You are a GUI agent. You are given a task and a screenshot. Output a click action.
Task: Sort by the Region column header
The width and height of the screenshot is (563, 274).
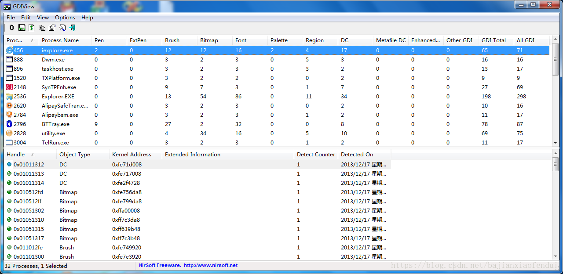pos(320,40)
